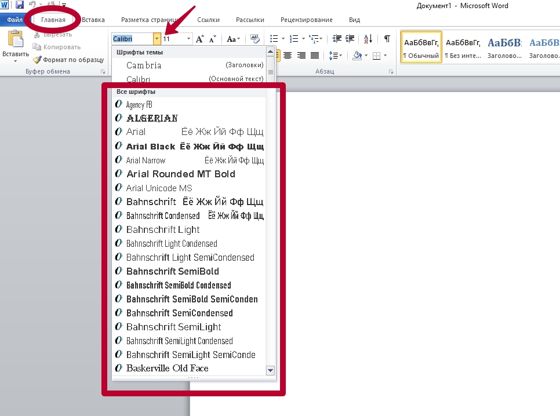Click the Grow Font icon

(x=199, y=39)
